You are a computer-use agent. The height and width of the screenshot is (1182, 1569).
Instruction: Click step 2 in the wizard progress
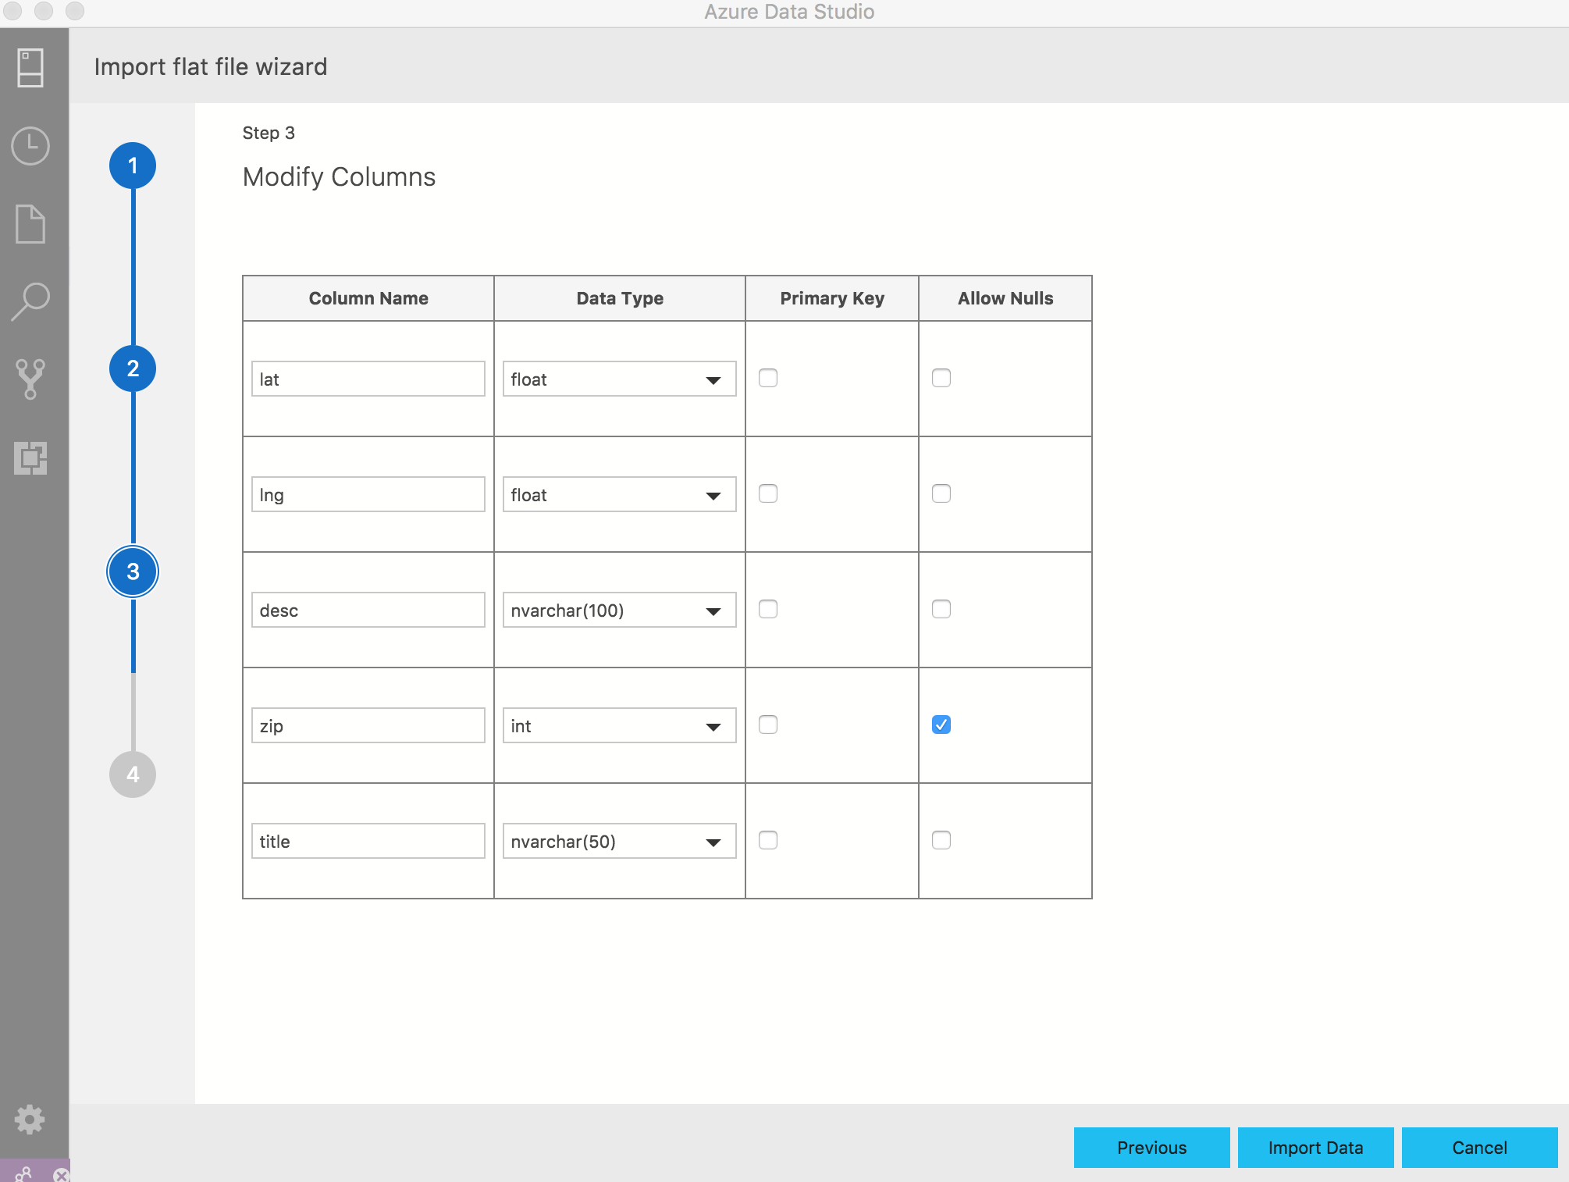(x=133, y=368)
